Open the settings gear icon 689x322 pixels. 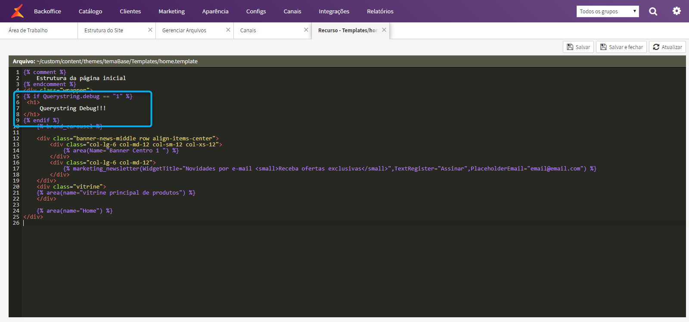[677, 11]
